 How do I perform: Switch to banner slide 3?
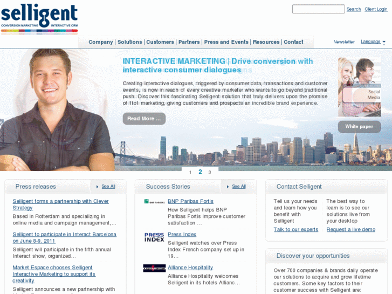[210, 173]
